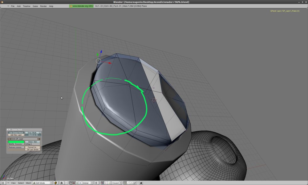The height and width of the screenshot is (185, 308).
Task: Click the white manipulator center circle
Action: click(x=99, y=61)
